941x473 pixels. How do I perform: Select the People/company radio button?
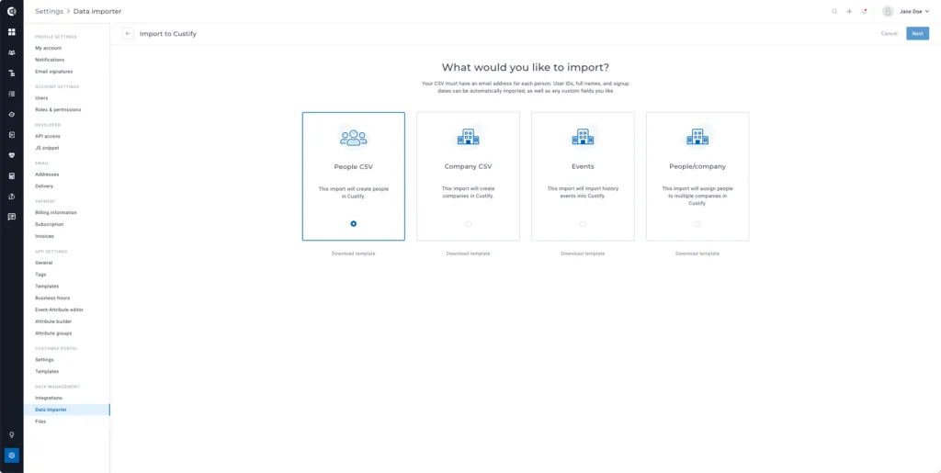click(697, 224)
